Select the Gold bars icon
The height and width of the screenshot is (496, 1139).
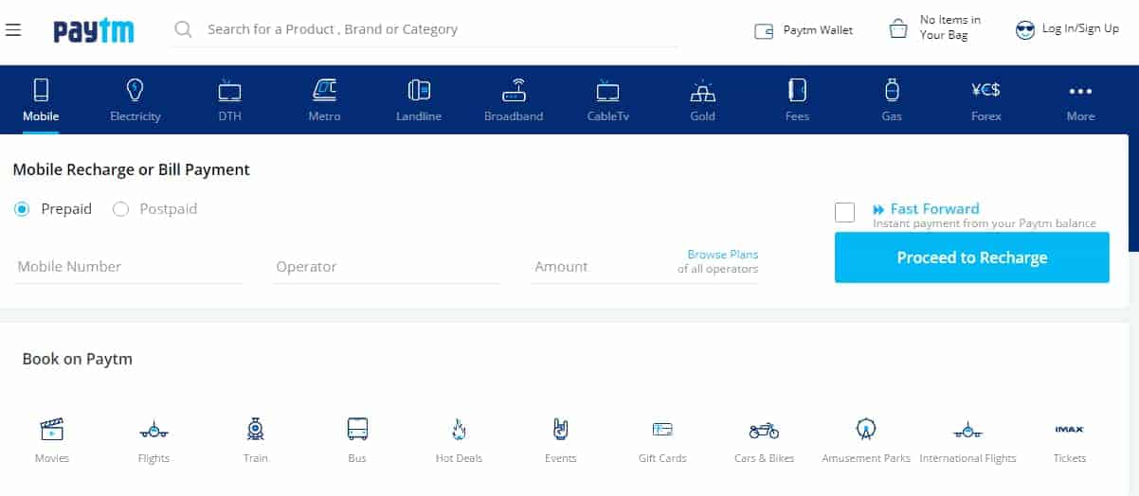point(702,91)
